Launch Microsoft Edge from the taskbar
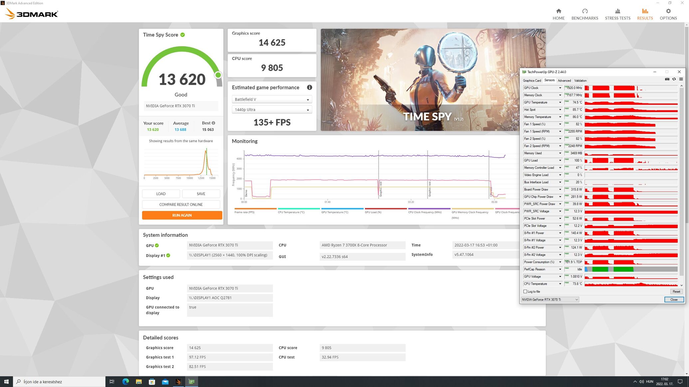Screen dimensions: 689x387 tap(125, 382)
